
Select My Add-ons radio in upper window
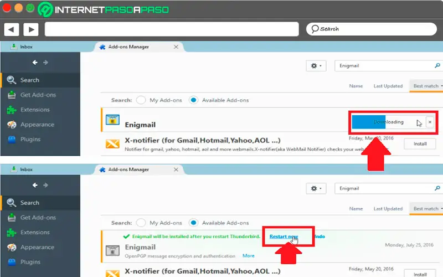coord(141,100)
